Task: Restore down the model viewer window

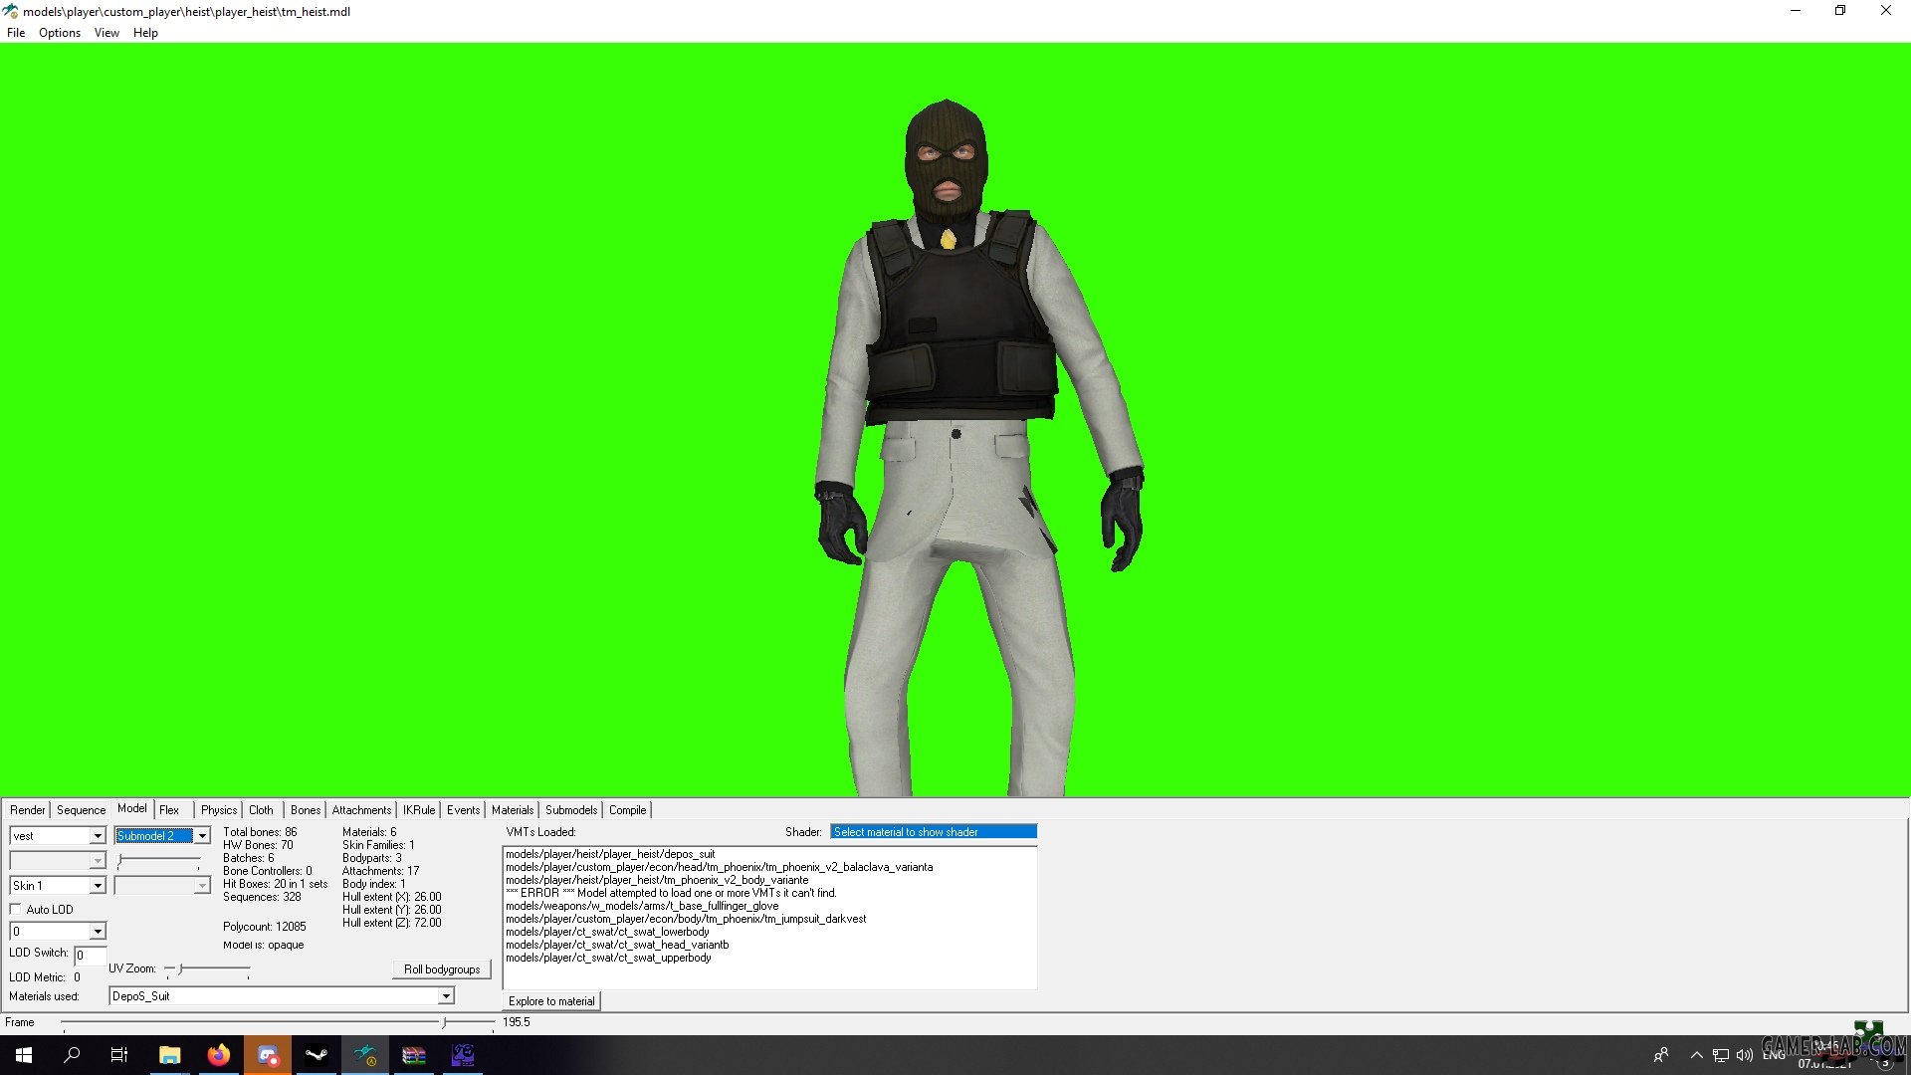Action: pyautogui.click(x=1840, y=11)
